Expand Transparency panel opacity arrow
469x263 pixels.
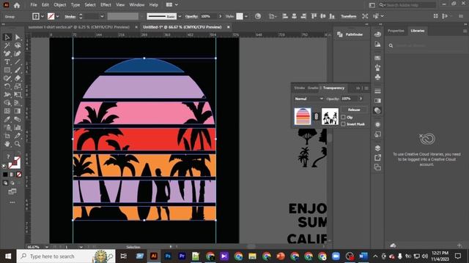pyautogui.click(x=361, y=99)
